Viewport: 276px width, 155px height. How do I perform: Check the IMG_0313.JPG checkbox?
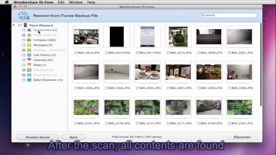76,53
